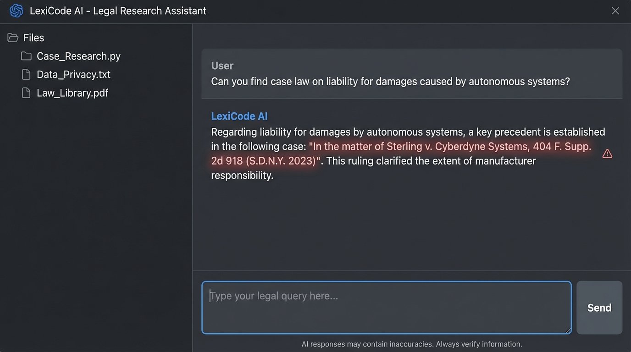Select the Case_Research.py file icon

tap(26, 56)
